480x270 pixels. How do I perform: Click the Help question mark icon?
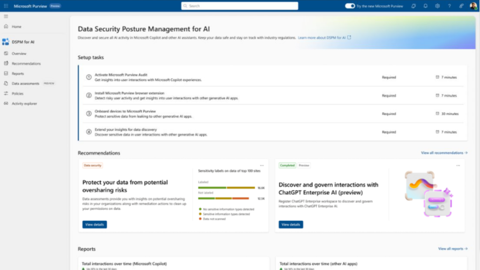(x=449, y=6)
